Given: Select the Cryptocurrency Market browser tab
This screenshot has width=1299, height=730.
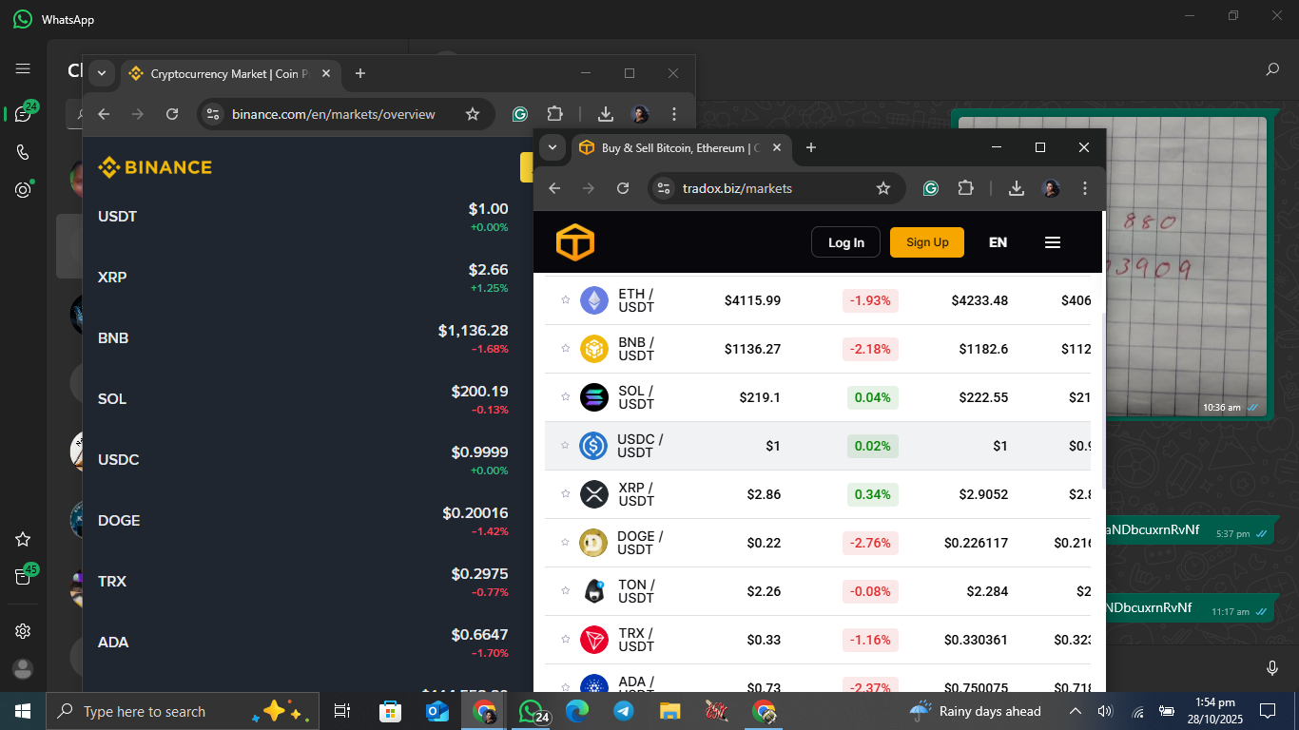Looking at the screenshot, I should click(x=230, y=73).
